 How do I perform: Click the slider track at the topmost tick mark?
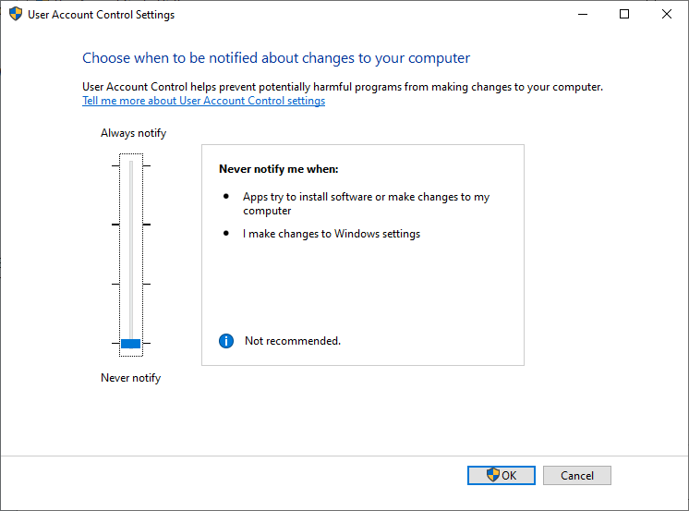(131, 166)
